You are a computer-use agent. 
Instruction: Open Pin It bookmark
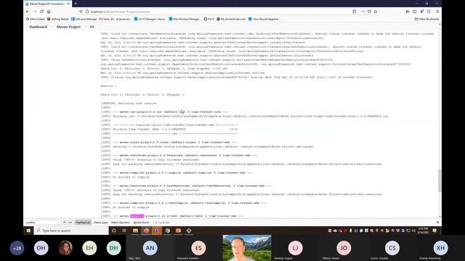click(x=209, y=19)
